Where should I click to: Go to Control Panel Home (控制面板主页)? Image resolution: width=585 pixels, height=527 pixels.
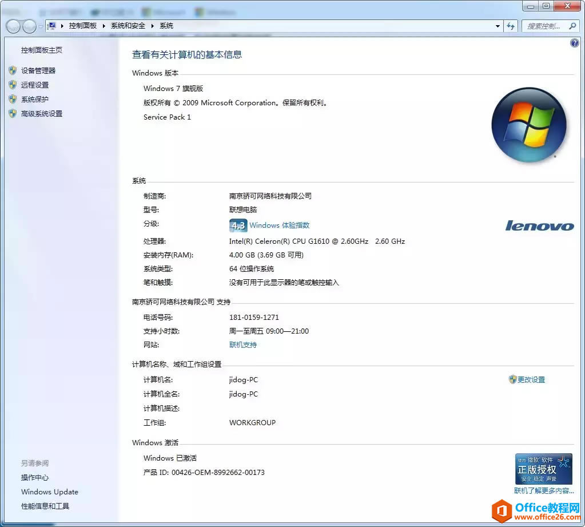[x=41, y=50]
